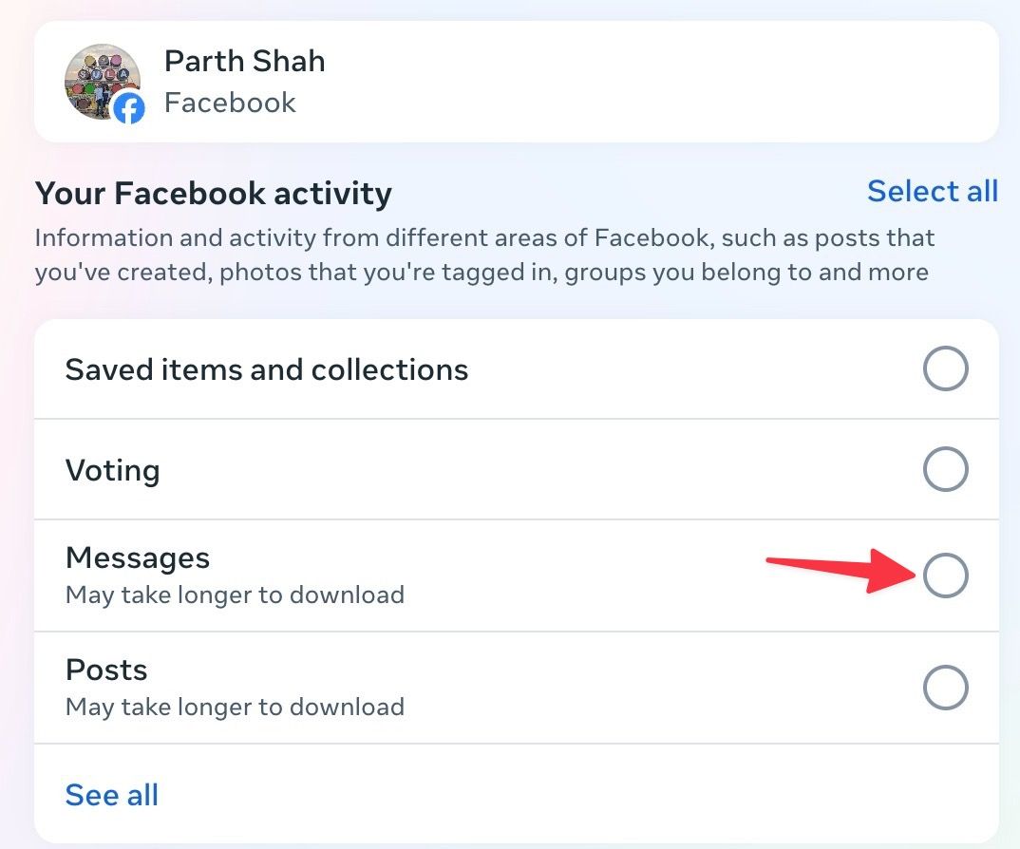The width and height of the screenshot is (1020, 849).
Task: Click the Your Facebook activity heading
Action: 213,193
